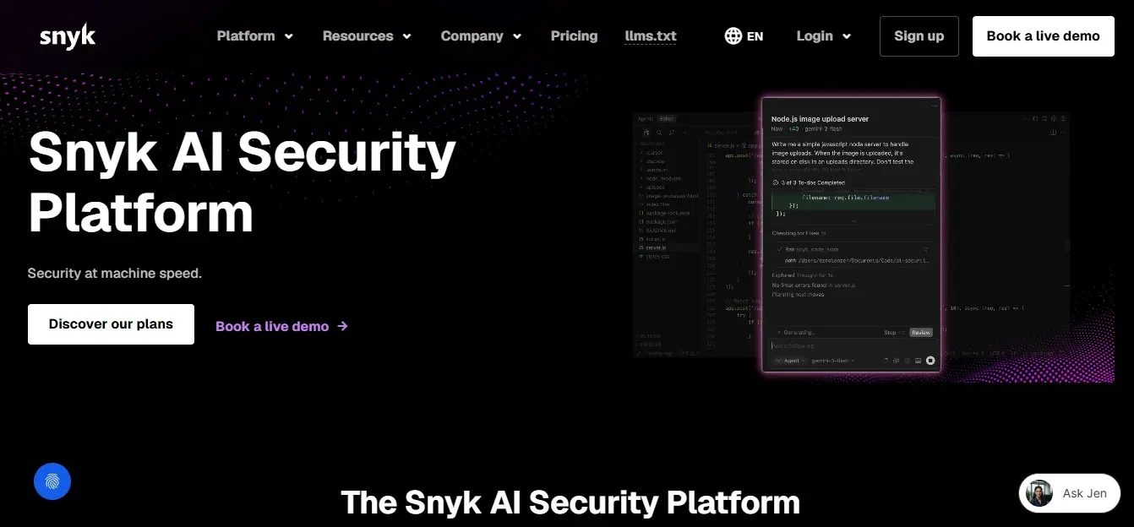Click 'The Snyk AI Security Platform' section heading
The height and width of the screenshot is (527, 1134).
[570, 503]
